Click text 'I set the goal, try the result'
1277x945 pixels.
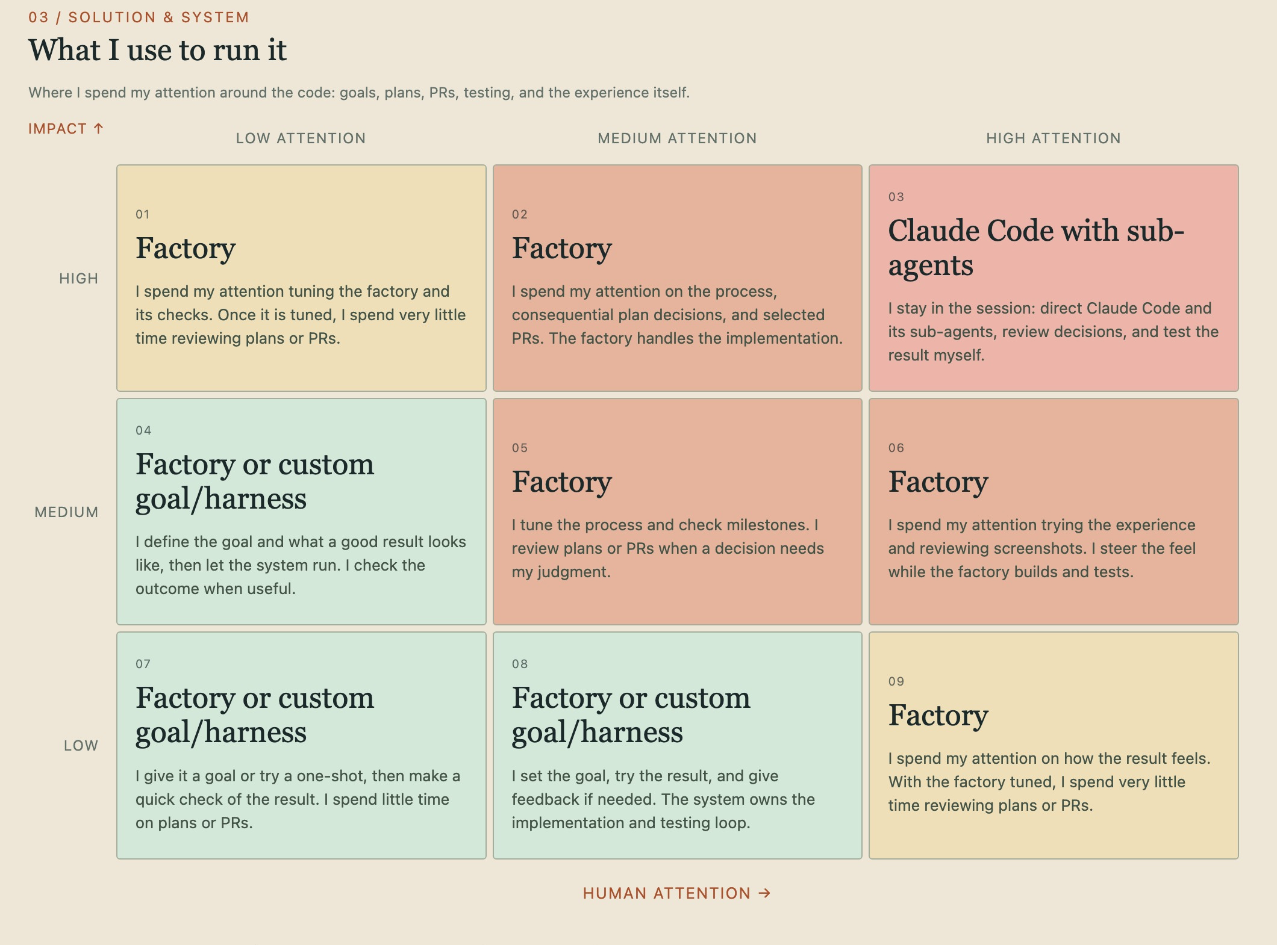(x=612, y=776)
